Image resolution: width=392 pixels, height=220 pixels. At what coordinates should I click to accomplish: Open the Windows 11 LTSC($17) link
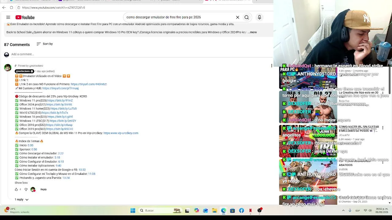[x=63, y=121]
